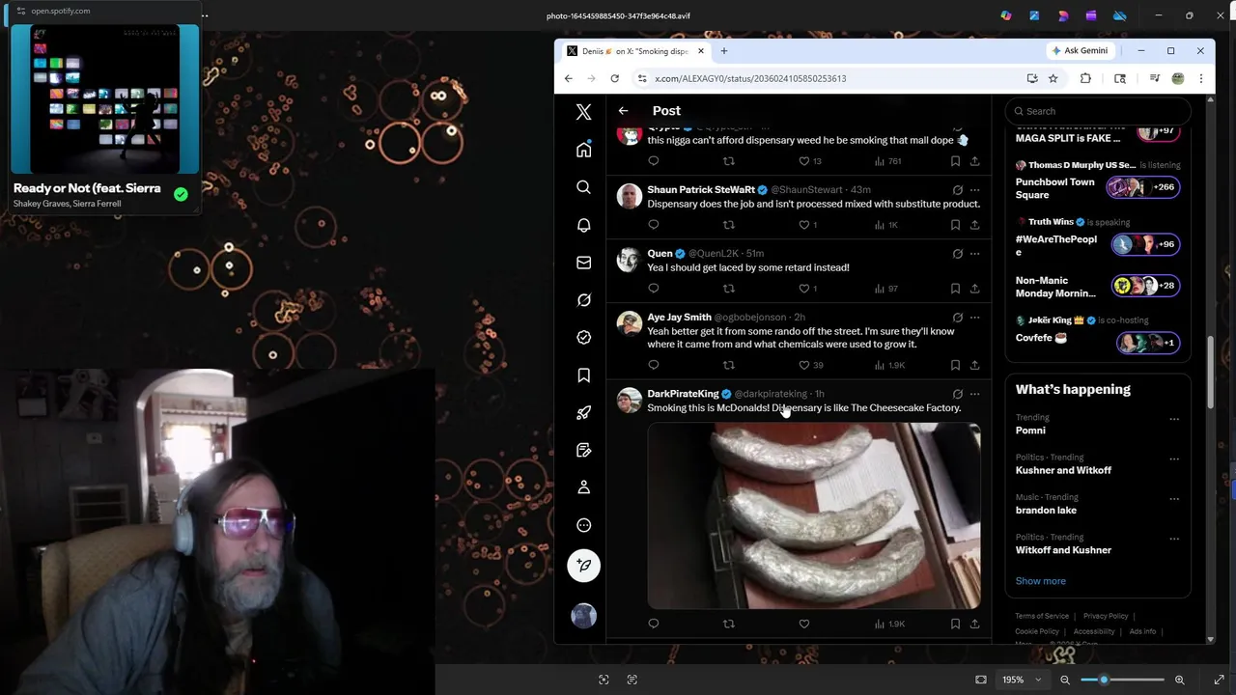The width and height of the screenshot is (1236, 695).
Task: Open Chrome extensions puzzle icon
Action: tap(1085, 78)
